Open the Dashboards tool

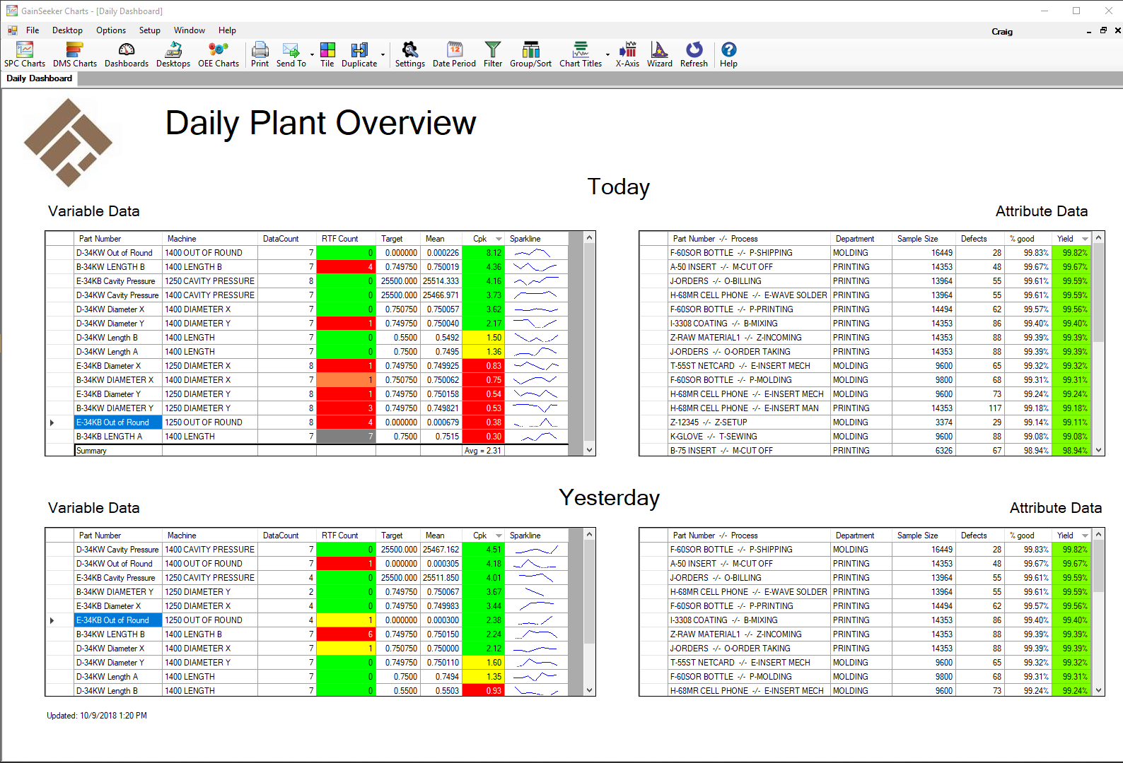pos(127,54)
